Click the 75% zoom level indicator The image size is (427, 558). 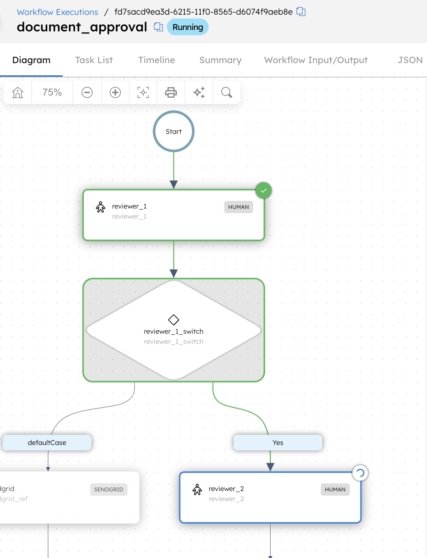pyautogui.click(x=52, y=92)
